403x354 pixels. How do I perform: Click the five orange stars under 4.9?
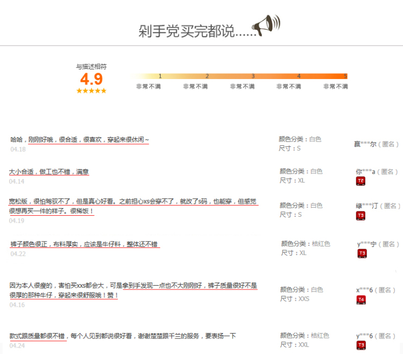91,91
